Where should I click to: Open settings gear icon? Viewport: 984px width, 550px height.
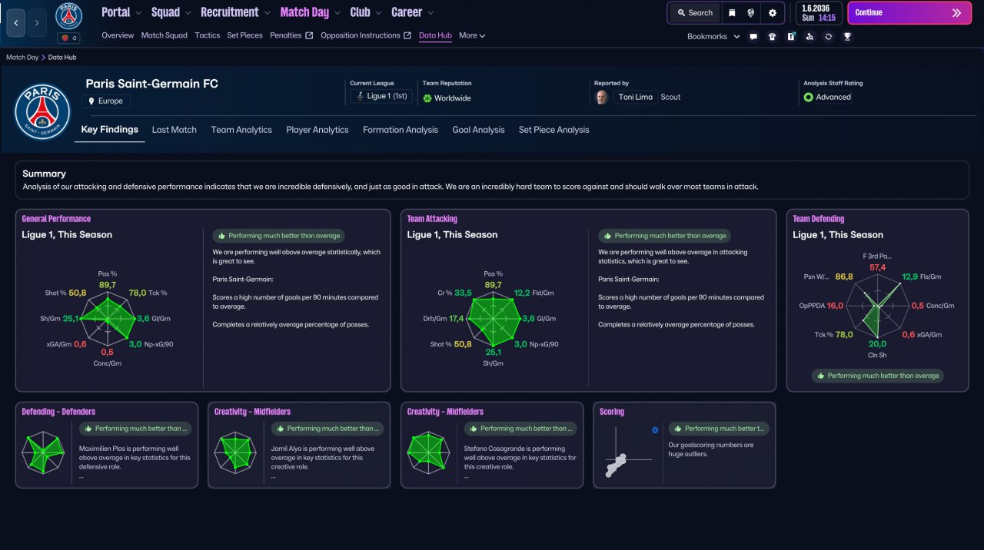tap(772, 13)
